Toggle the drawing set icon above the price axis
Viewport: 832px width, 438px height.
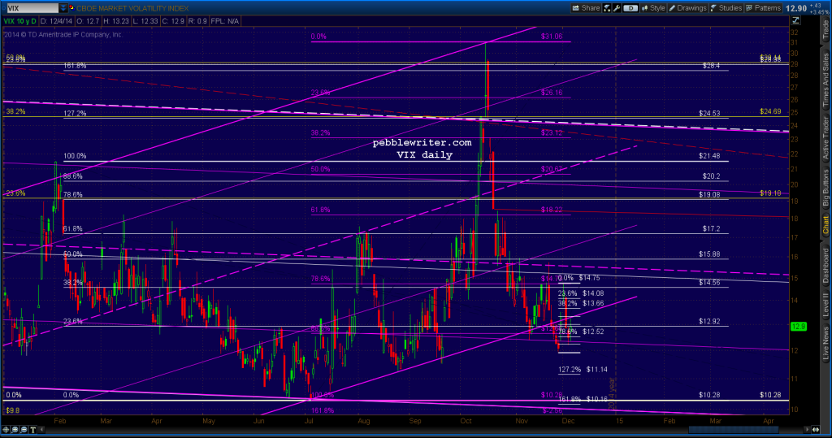point(796,20)
